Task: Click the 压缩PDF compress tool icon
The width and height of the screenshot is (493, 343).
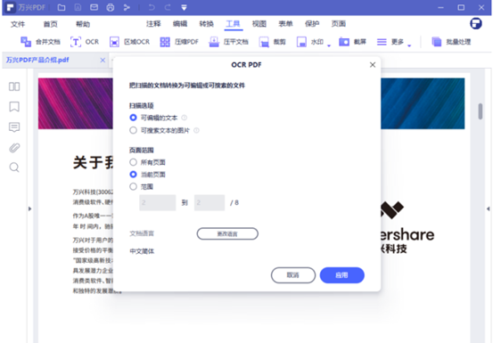Action: pyautogui.click(x=165, y=42)
